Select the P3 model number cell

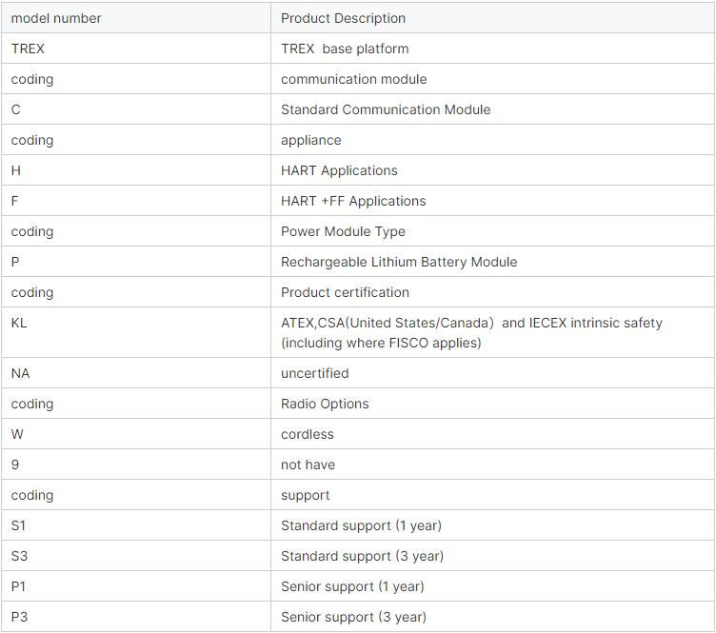point(19,617)
